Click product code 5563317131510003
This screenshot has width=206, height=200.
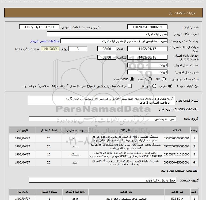[x=177, y=154]
